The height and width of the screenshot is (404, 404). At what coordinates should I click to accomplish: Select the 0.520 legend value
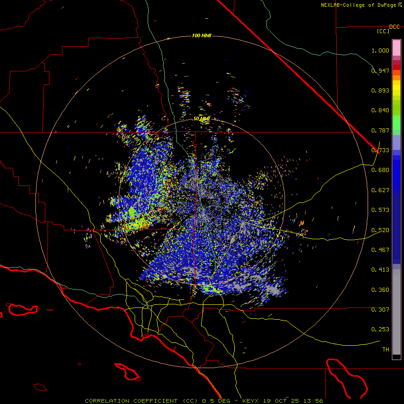(x=380, y=230)
